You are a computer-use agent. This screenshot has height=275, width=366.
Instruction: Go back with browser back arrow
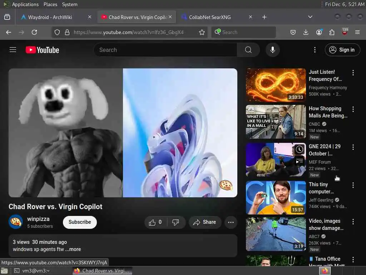[x=9, y=32]
